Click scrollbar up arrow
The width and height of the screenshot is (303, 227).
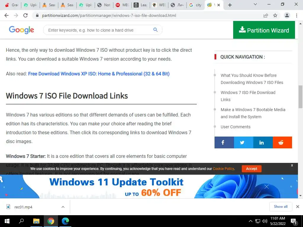pos(300,23)
